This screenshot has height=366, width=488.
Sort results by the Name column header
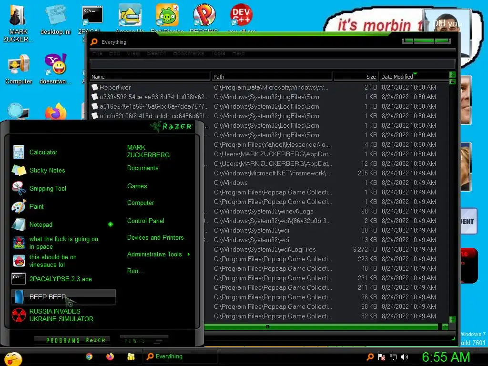[x=150, y=77]
